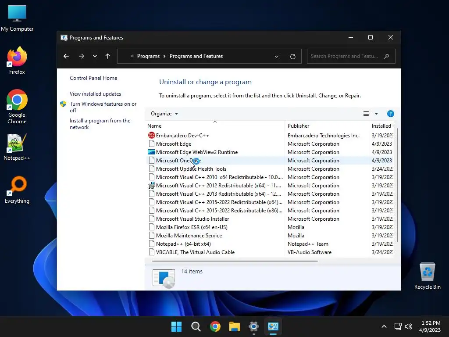Click the vertical scrollbar of program list
The width and height of the screenshot is (449, 337).
pyautogui.click(x=397, y=186)
